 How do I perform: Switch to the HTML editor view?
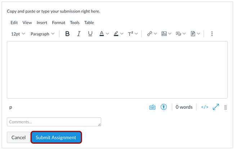coord(204,107)
